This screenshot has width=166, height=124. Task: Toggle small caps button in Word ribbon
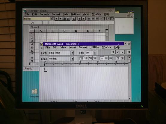(x=122, y=52)
